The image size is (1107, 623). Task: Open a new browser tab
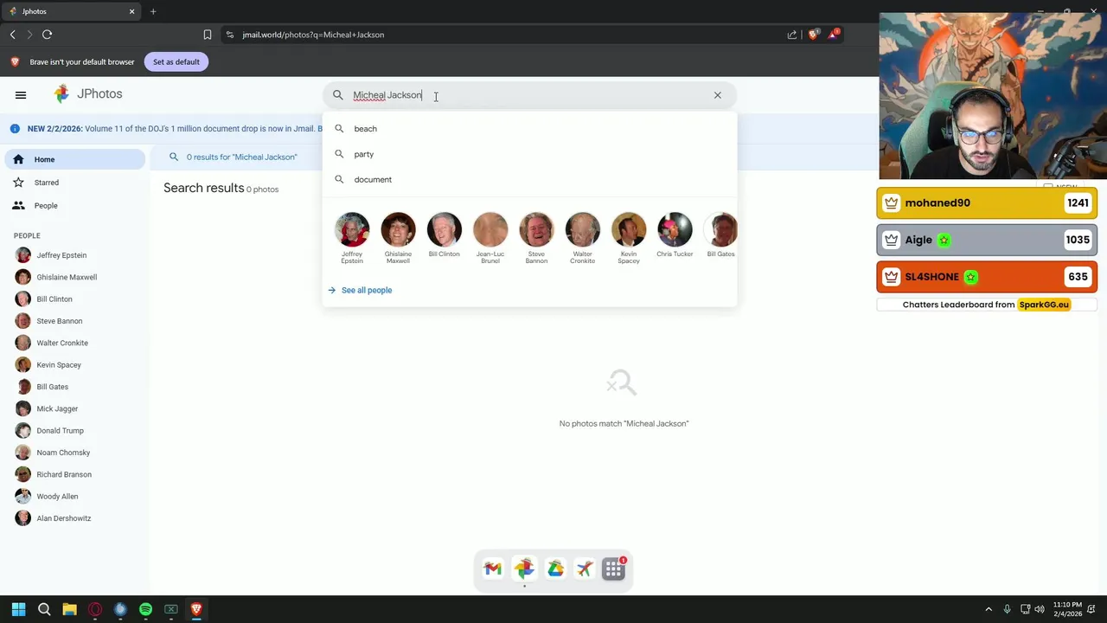click(153, 11)
